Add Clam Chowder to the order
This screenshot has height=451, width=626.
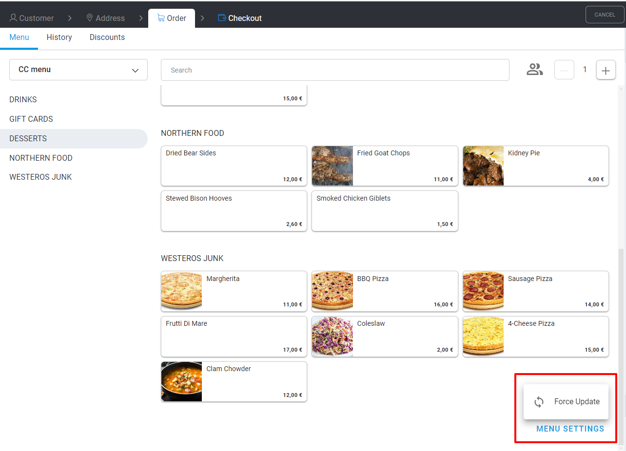pyautogui.click(x=234, y=381)
